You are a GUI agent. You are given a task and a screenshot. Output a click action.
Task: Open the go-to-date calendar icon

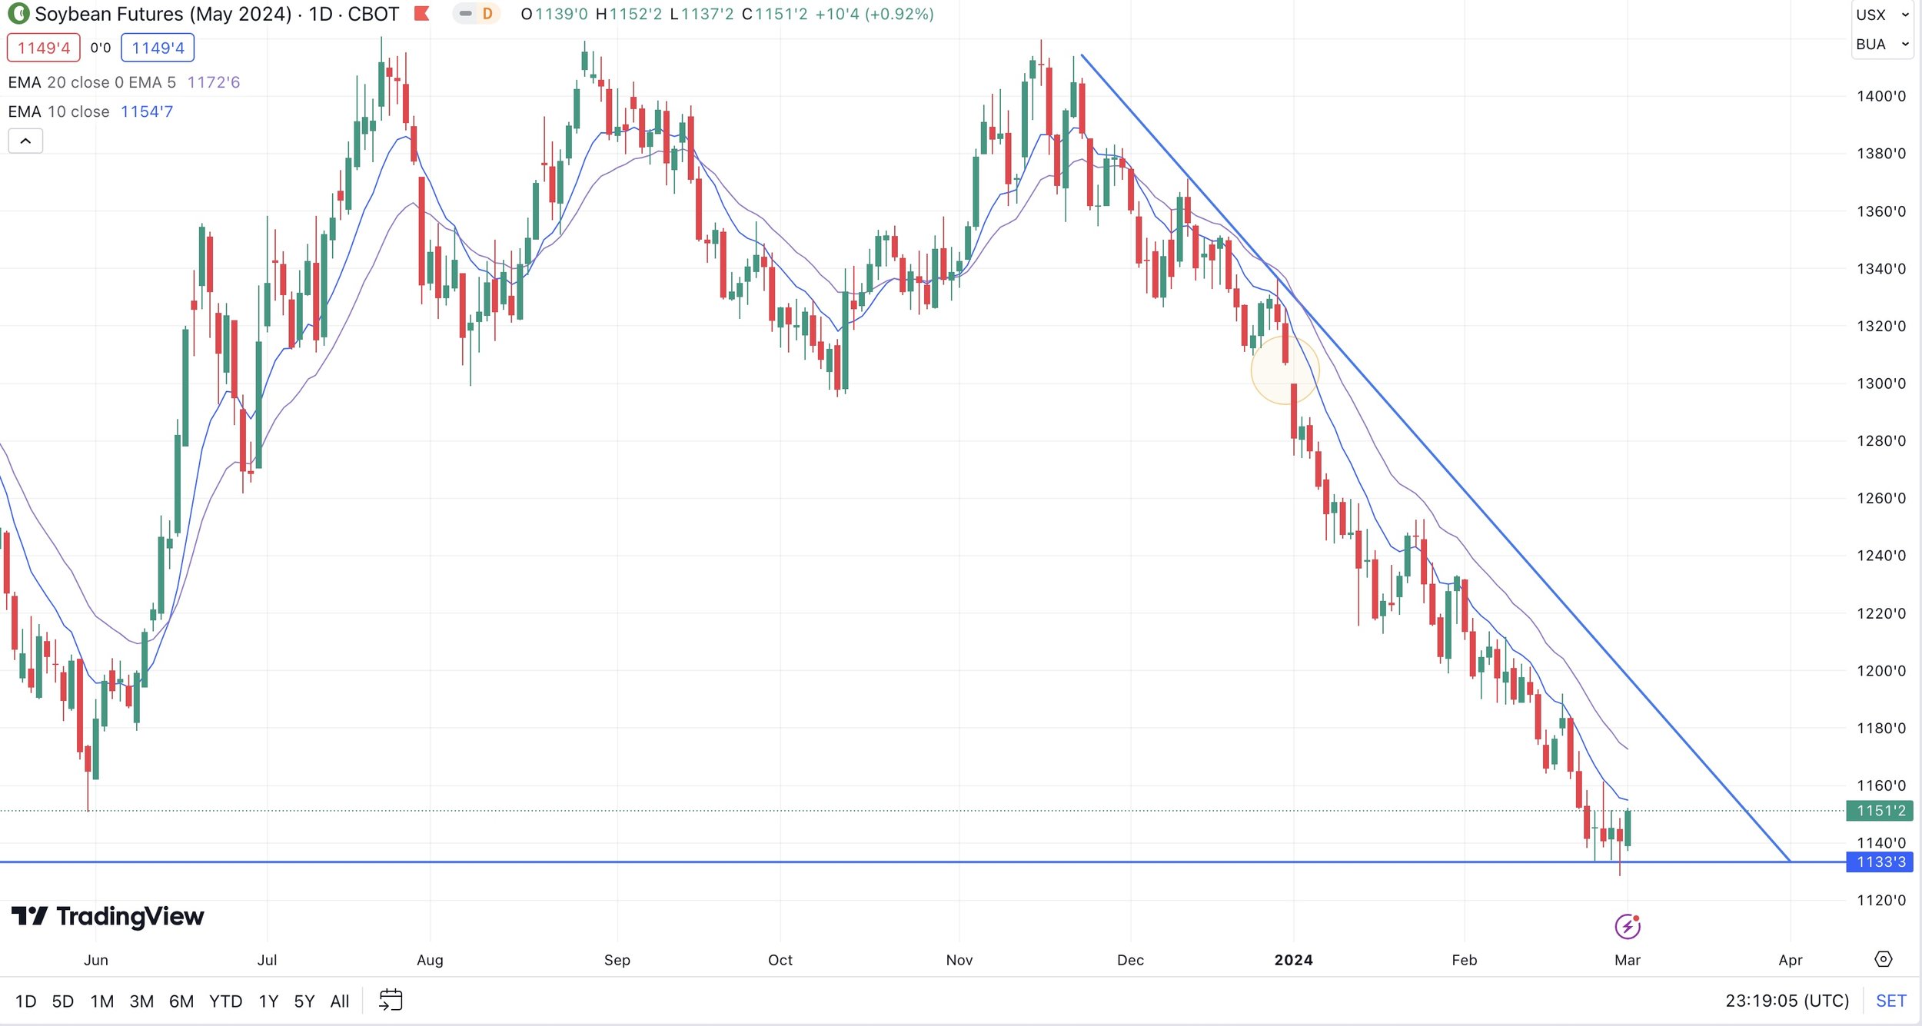click(x=391, y=1000)
